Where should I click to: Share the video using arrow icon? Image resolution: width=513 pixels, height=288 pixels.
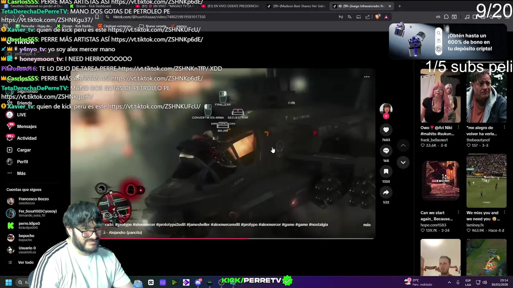386,192
